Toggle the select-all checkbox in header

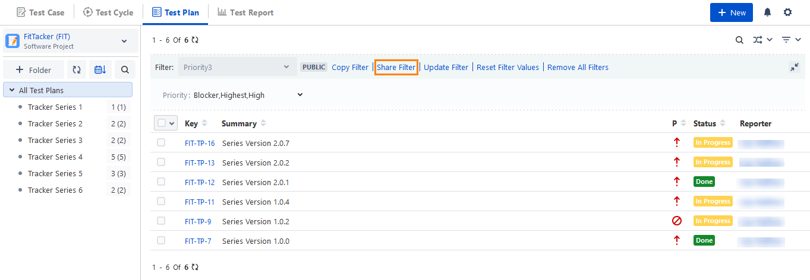pyautogui.click(x=162, y=123)
